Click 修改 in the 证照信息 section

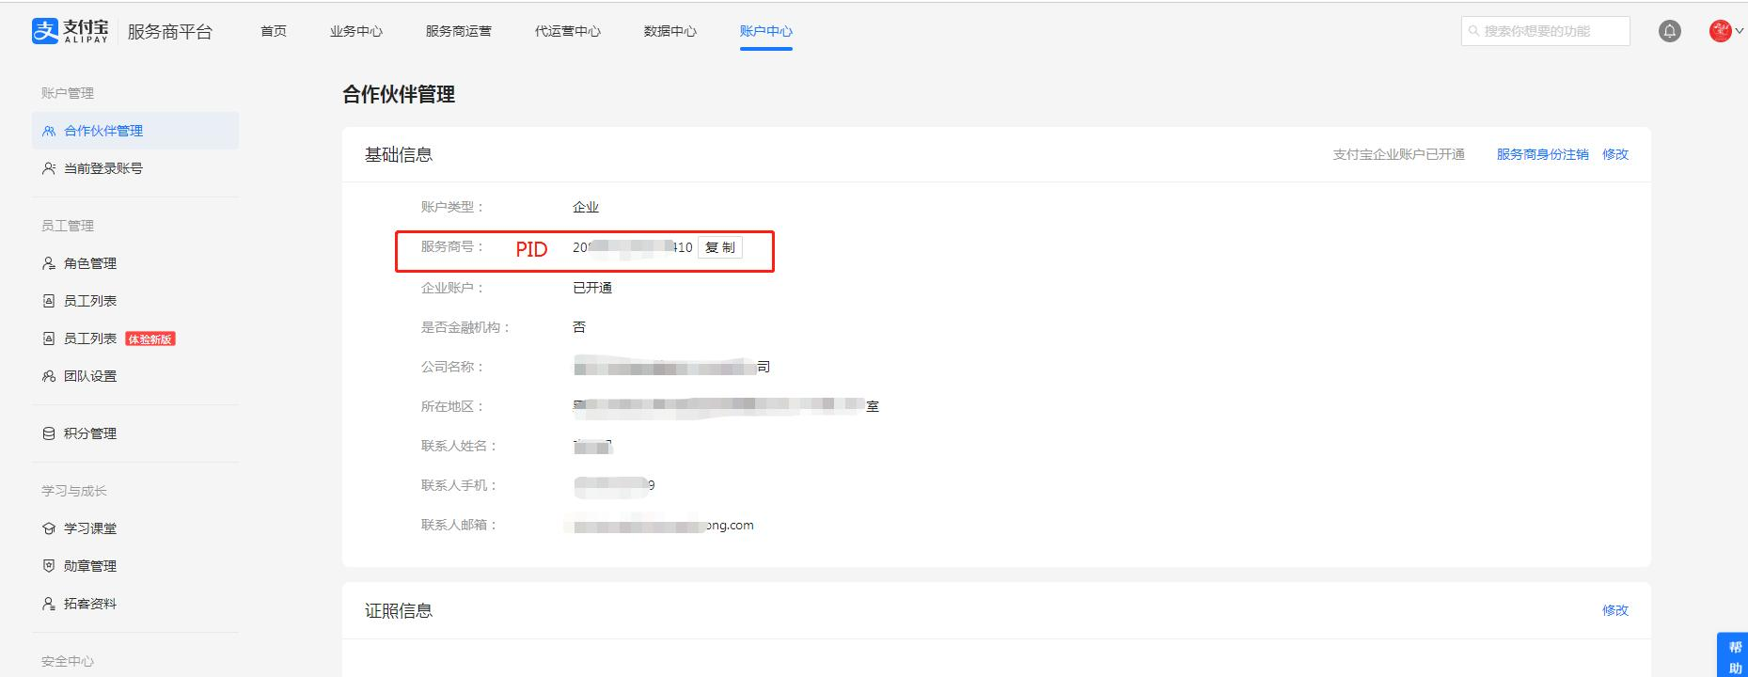coord(1614,610)
